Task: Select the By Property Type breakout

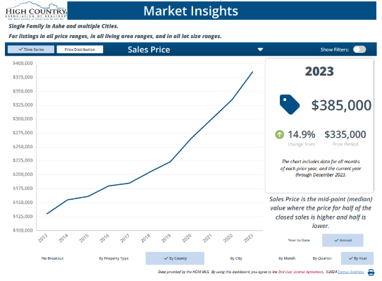Action: coord(113,258)
